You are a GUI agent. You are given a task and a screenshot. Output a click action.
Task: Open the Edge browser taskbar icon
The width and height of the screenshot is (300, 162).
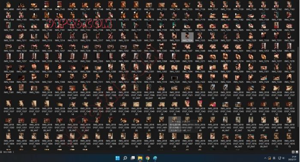tap(155, 158)
